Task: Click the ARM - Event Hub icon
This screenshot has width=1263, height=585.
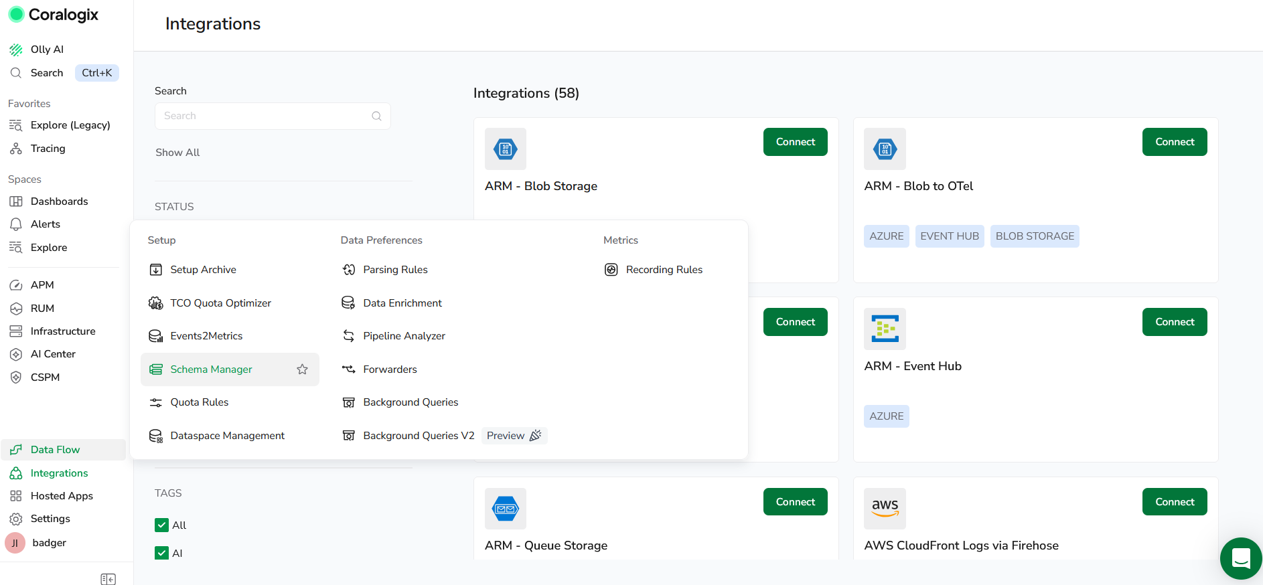Action: point(885,329)
